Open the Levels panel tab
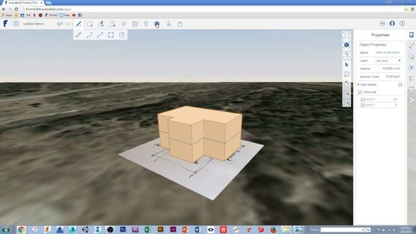The width and height of the screenshot is (416, 234). pyautogui.click(x=411, y=78)
